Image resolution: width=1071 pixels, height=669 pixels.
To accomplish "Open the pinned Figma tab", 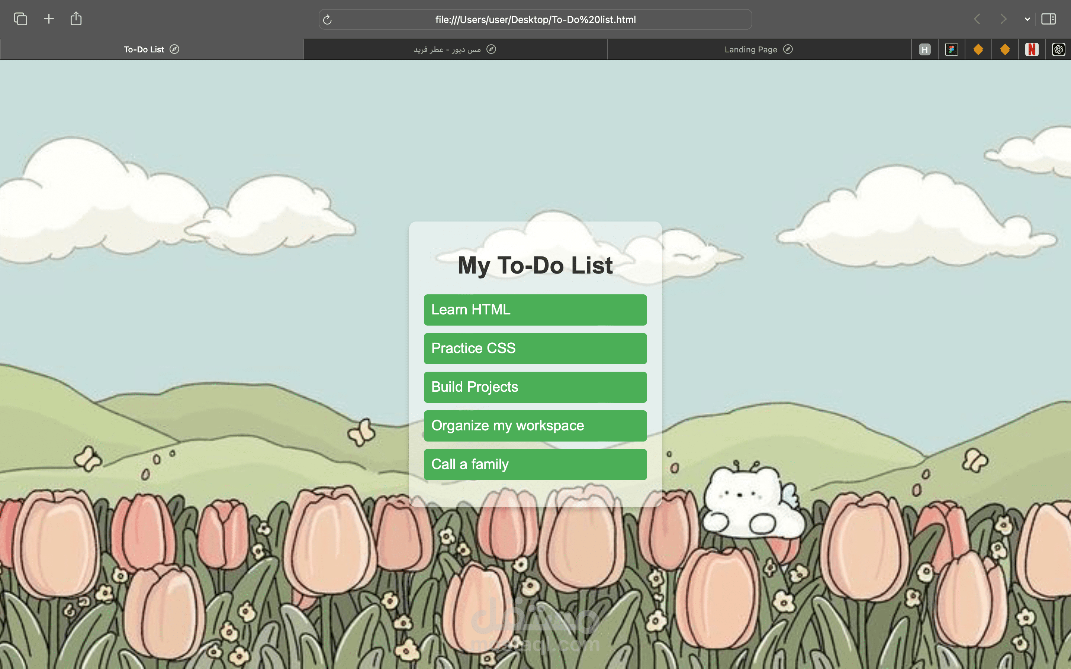I will pos(952,49).
